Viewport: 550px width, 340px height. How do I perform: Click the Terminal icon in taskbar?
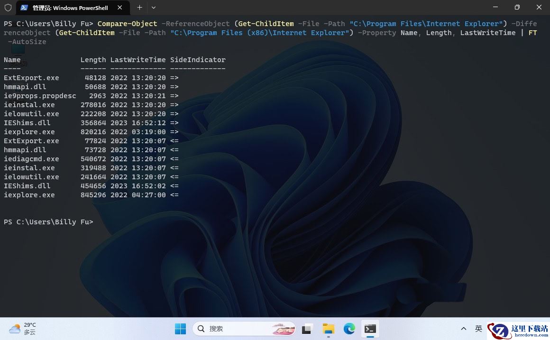pos(370,329)
